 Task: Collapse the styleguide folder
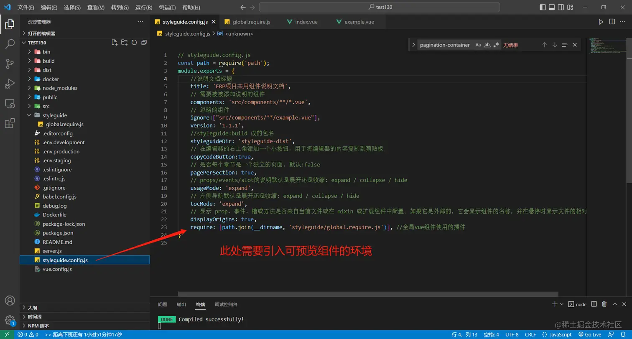point(85,115)
